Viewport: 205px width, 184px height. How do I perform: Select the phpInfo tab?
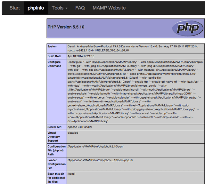click(36, 8)
